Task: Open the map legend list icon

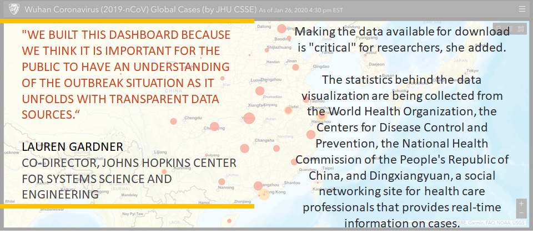Action: point(510,29)
